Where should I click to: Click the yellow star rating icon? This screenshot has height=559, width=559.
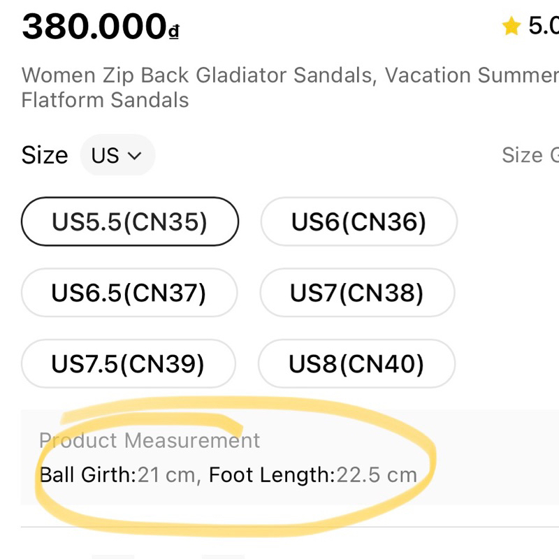point(511,27)
